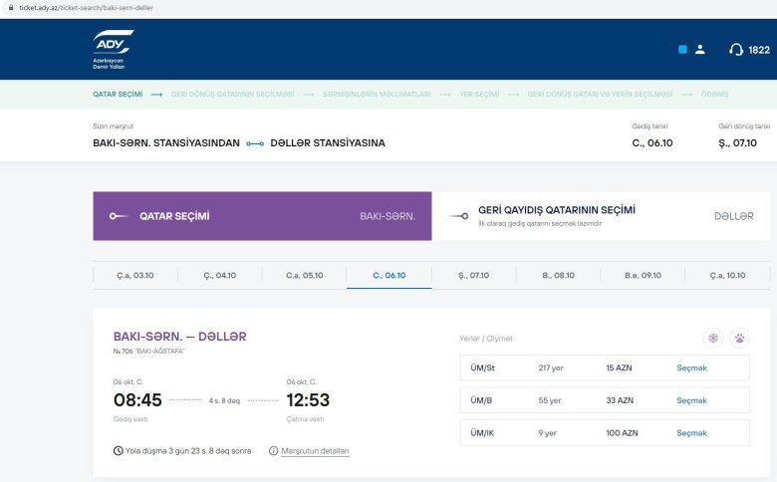Click the small blue square in header

coord(682,49)
